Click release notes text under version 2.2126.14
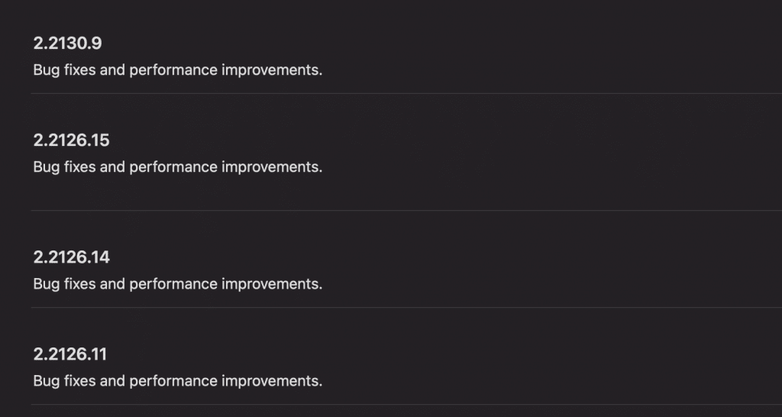This screenshot has width=782, height=417. coord(177,284)
